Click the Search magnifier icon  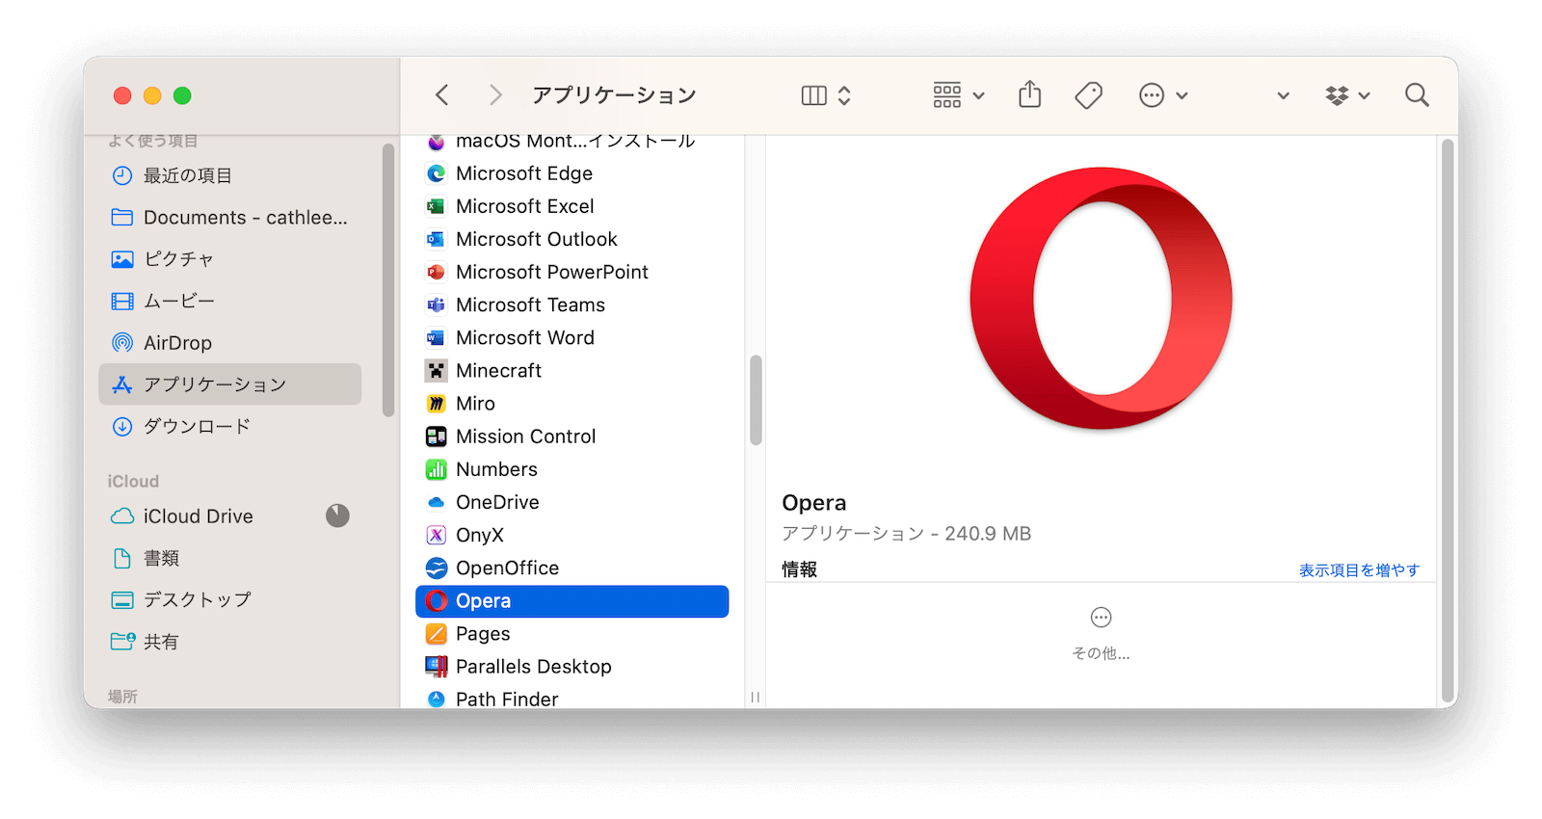[1417, 95]
